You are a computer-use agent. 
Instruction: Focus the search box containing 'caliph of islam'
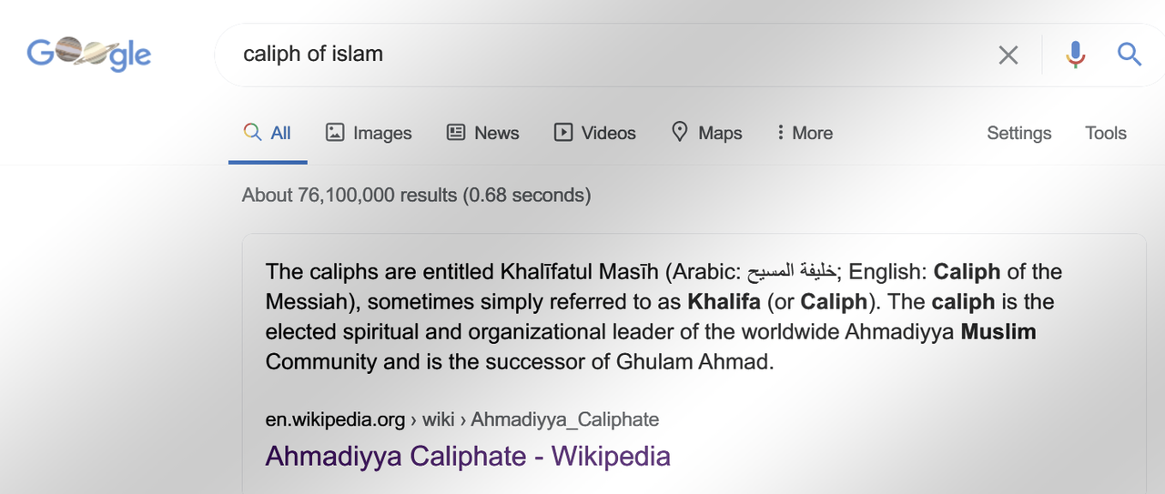click(601, 55)
